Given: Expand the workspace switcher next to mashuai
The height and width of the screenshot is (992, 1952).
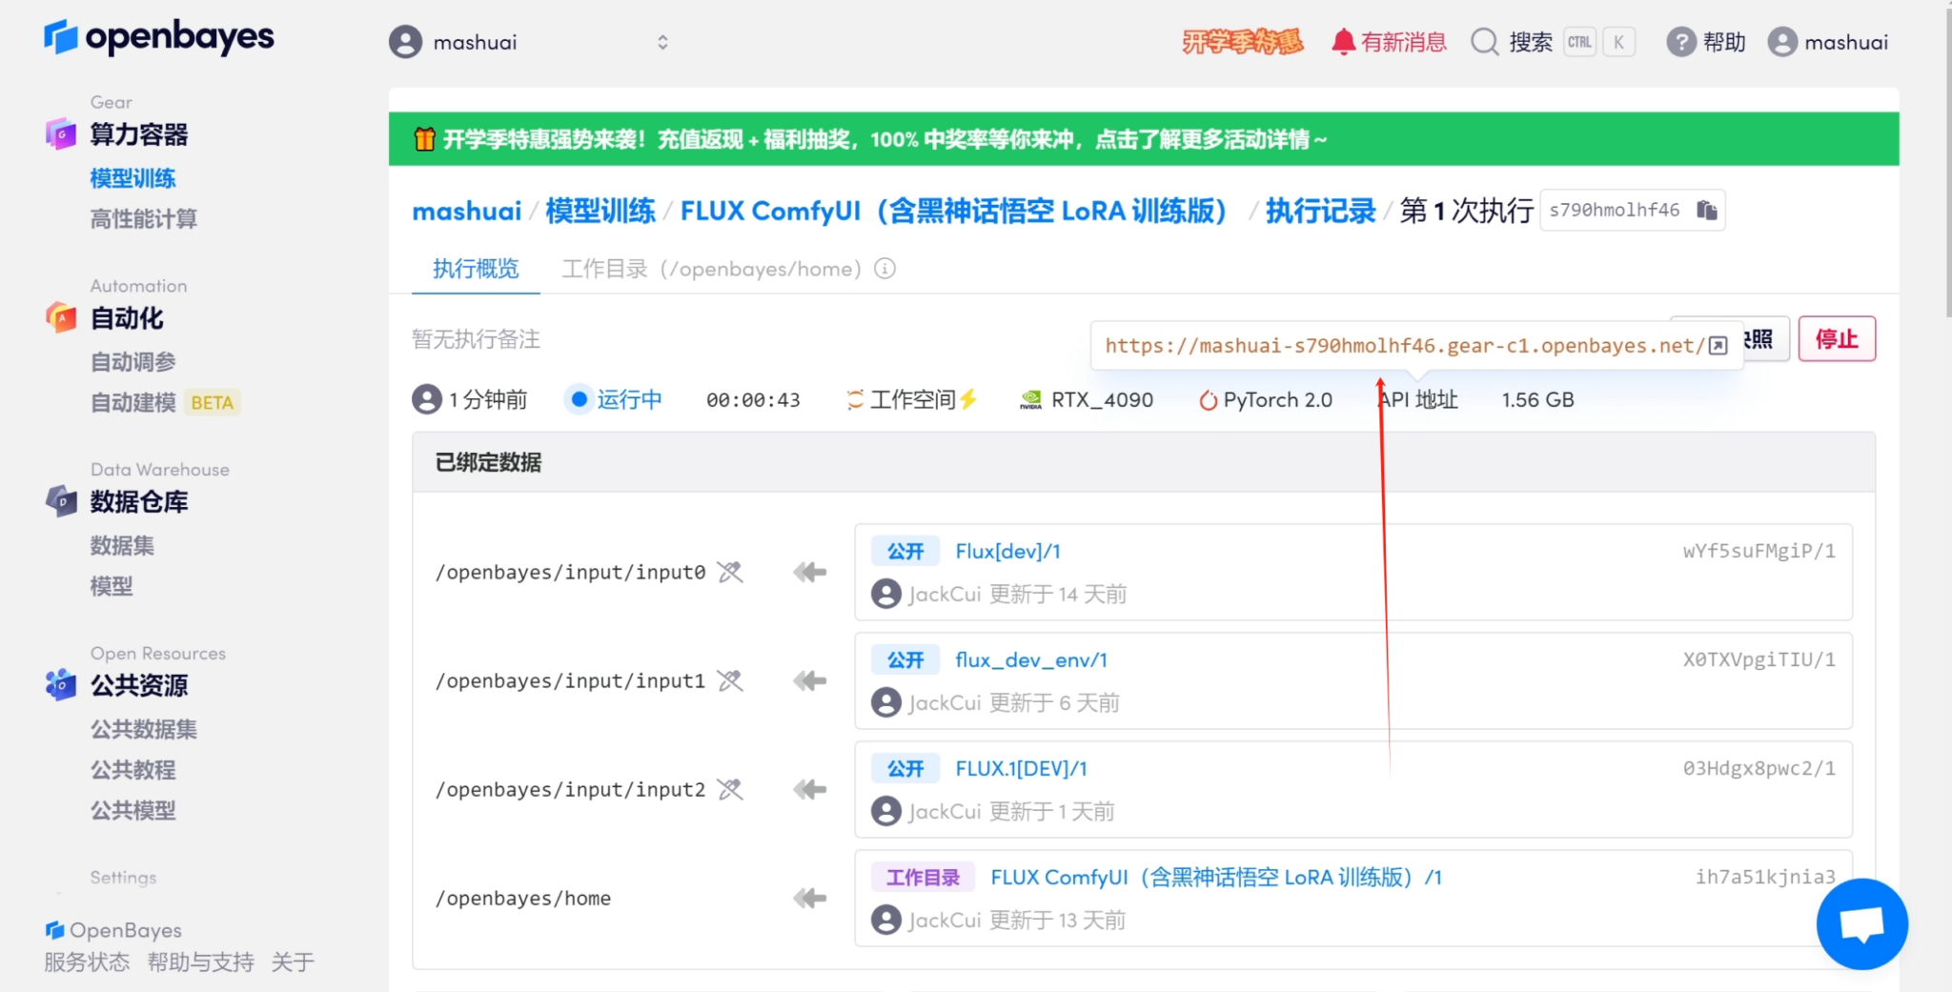Looking at the screenshot, I should (x=663, y=41).
